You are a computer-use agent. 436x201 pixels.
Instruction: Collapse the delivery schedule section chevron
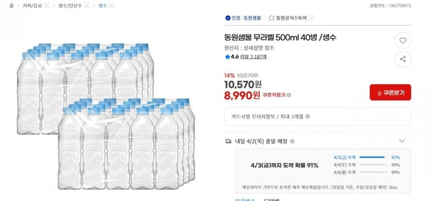[402, 141]
